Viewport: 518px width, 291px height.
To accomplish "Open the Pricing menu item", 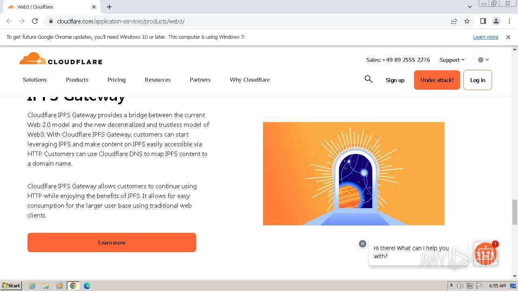I will click(x=117, y=80).
